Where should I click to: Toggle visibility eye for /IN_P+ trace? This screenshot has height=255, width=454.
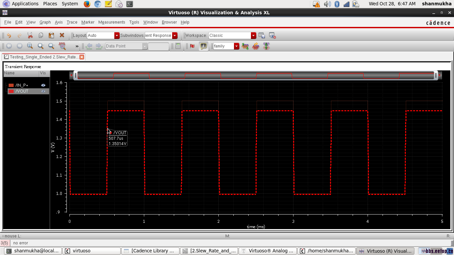[43, 85]
